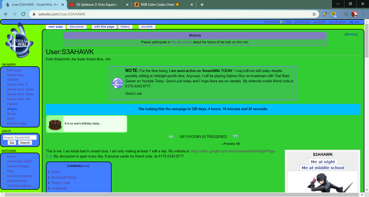Click the back navigation arrow
369x197 pixels.
6,14
